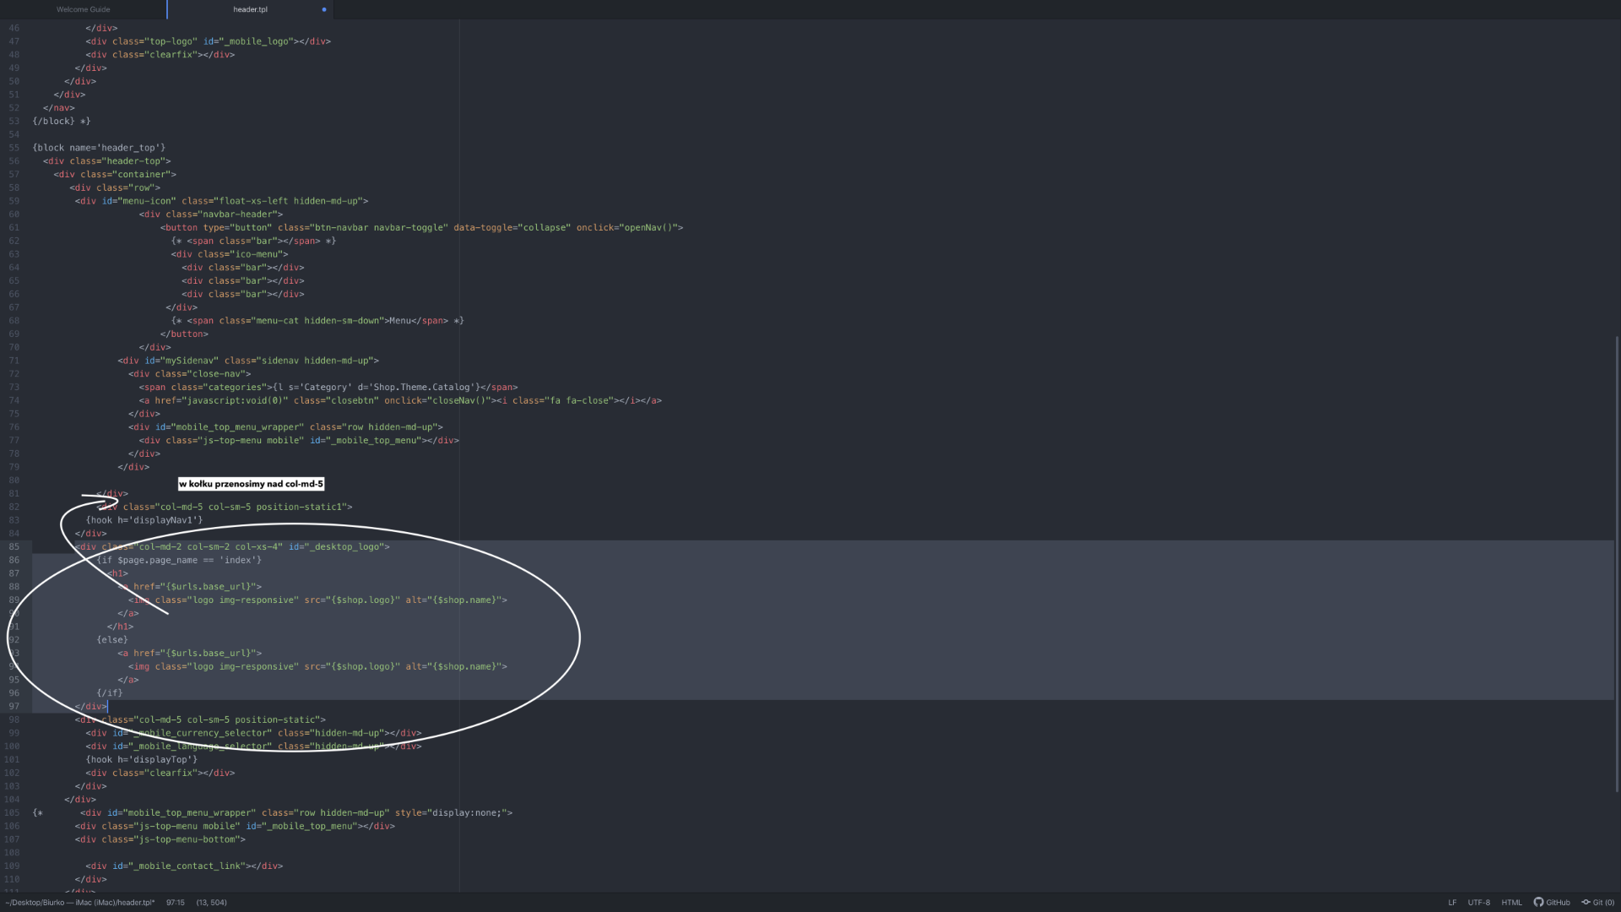Click the 'w kołku przenosimy nad col-md-5' label
Viewport: 1621px width, 912px height.
point(251,484)
